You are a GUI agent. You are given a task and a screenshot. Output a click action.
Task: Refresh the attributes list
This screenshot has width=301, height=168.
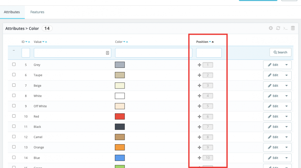point(278,28)
